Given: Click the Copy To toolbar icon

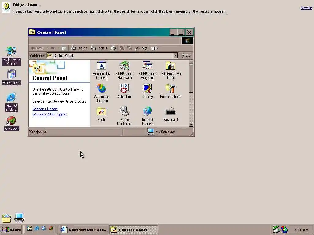Looking at the screenshot, I should [x=130, y=48].
